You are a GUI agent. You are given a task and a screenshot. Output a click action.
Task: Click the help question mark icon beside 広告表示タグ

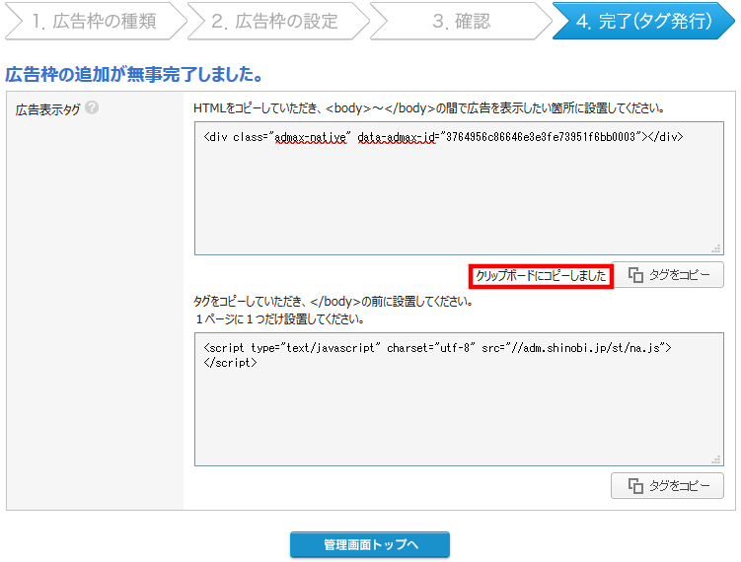coord(92,107)
